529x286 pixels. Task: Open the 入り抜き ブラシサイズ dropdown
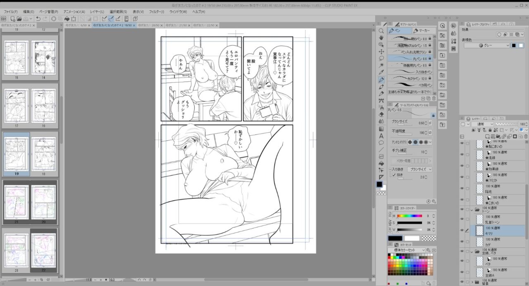point(419,169)
